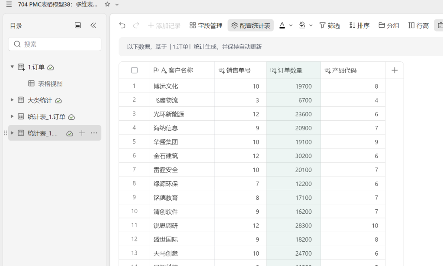Click sync icon beside 统计表_1.订单

71,117
